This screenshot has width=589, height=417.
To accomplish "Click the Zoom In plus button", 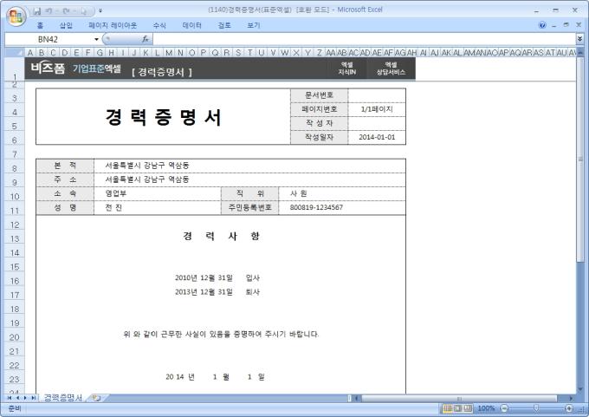I will coord(569,408).
